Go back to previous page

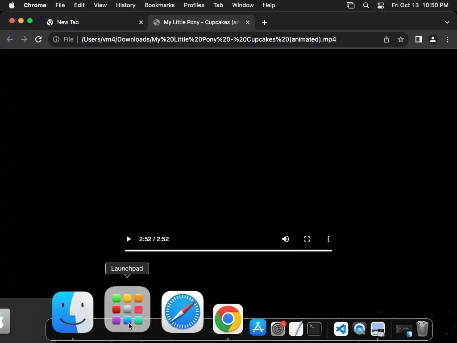[x=10, y=39]
